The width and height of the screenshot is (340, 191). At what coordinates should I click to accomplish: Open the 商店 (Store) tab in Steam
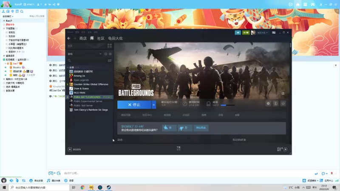pos(83,38)
